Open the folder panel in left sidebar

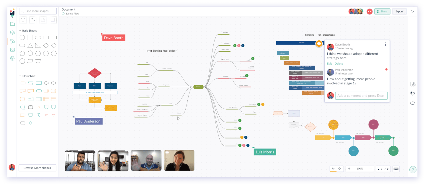tap(12, 24)
